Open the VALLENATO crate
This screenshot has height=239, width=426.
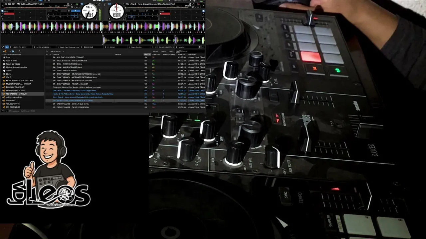point(11,101)
